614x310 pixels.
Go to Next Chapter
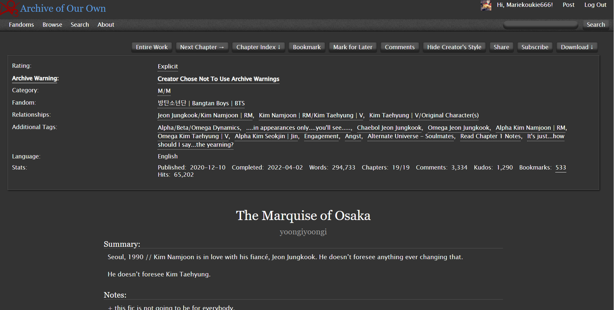202,47
